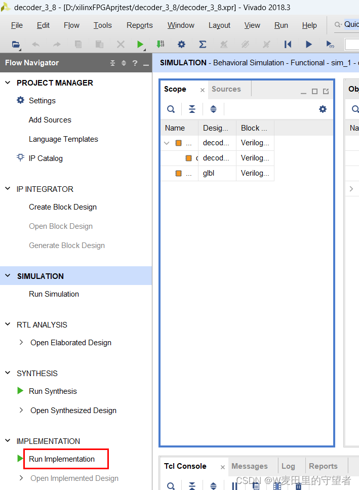Image resolution: width=359 pixels, height=490 pixels.
Task: Switch to the Messages tab
Action: pos(250,466)
